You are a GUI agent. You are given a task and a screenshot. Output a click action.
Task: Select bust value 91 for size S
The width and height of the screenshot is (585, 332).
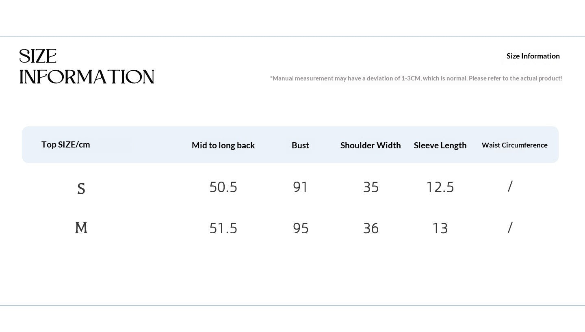point(301,187)
